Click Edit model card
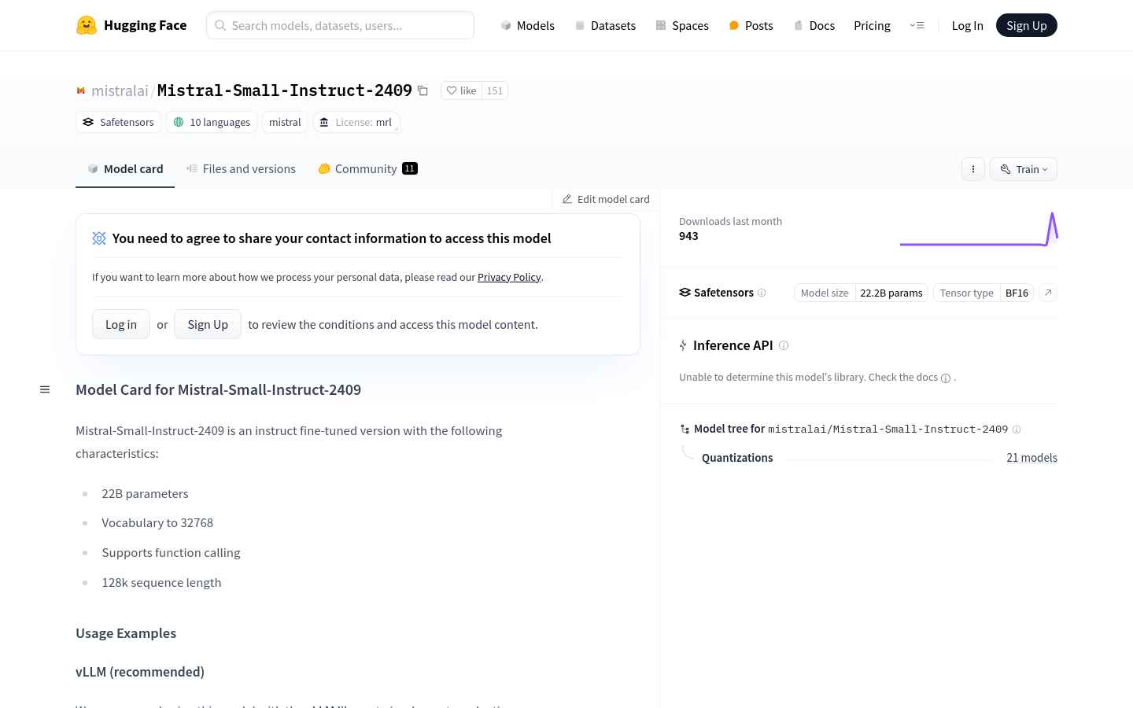Viewport: 1133px width, 708px height. tap(606, 199)
